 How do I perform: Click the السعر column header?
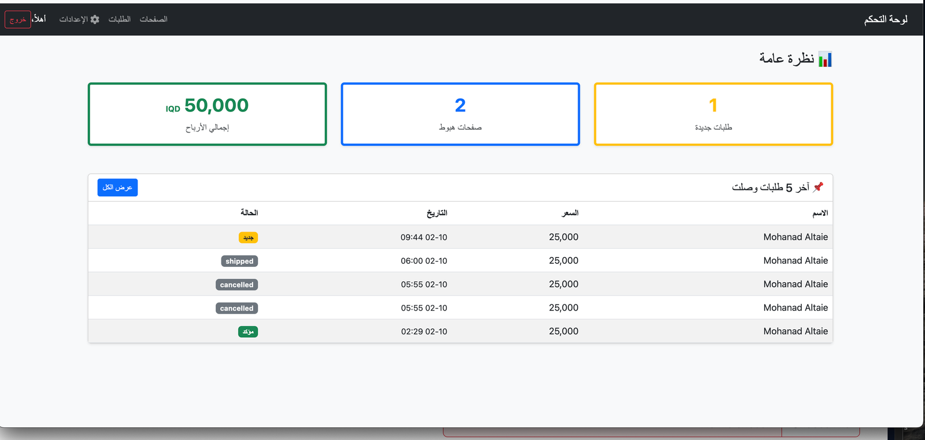pyautogui.click(x=570, y=213)
